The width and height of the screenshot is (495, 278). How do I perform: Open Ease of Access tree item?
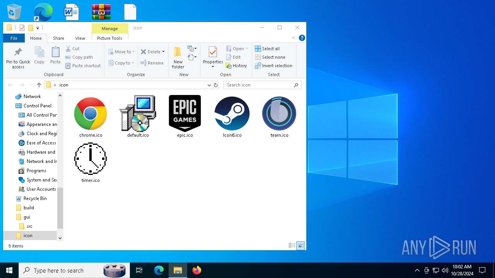click(x=37, y=143)
